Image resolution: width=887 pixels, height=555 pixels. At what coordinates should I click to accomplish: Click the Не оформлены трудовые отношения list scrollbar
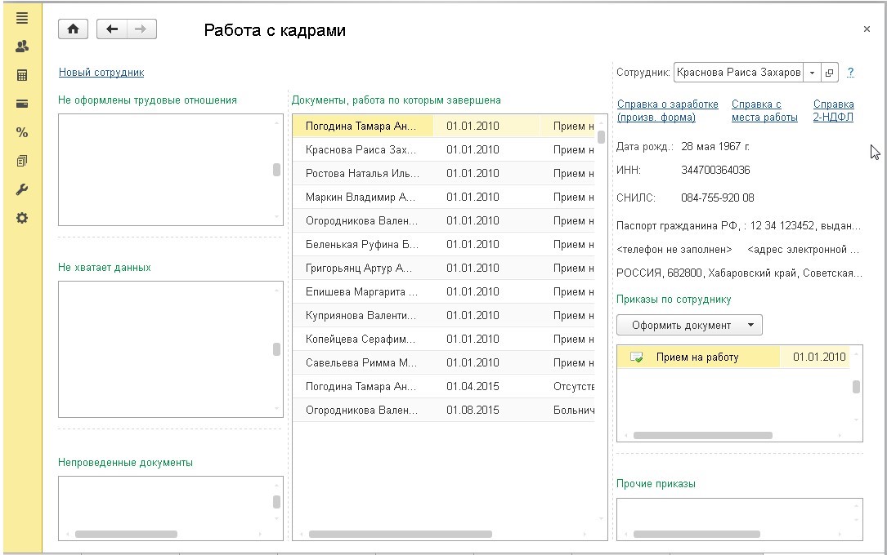click(x=276, y=170)
